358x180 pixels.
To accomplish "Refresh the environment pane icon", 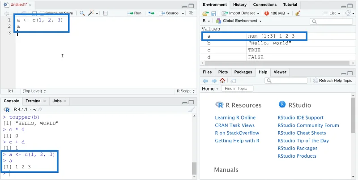I will point(348,13).
